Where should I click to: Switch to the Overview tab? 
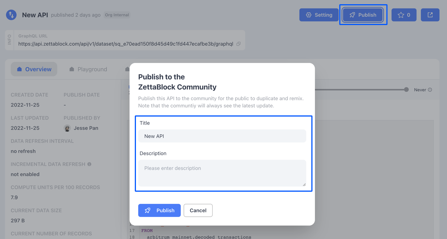click(x=34, y=69)
